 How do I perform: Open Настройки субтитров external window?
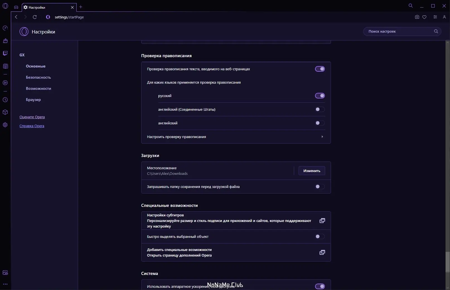coord(322,221)
